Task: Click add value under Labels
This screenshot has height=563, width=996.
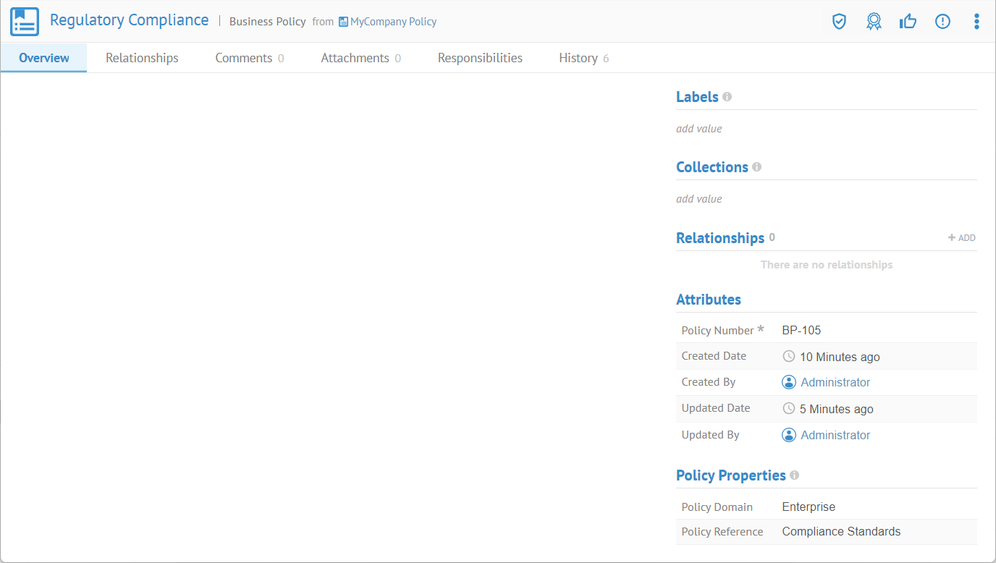Action: click(x=699, y=129)
